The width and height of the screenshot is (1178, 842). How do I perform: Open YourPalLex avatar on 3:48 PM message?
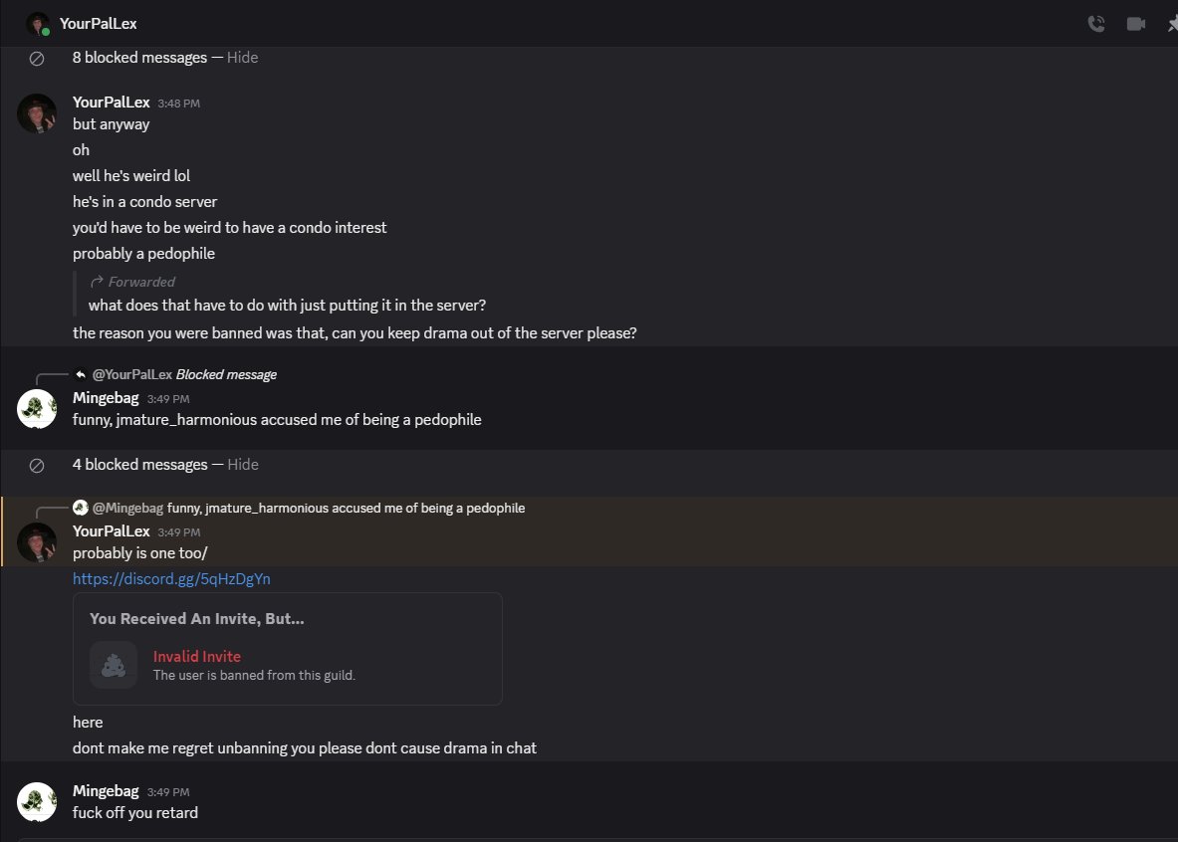[37, 113]
